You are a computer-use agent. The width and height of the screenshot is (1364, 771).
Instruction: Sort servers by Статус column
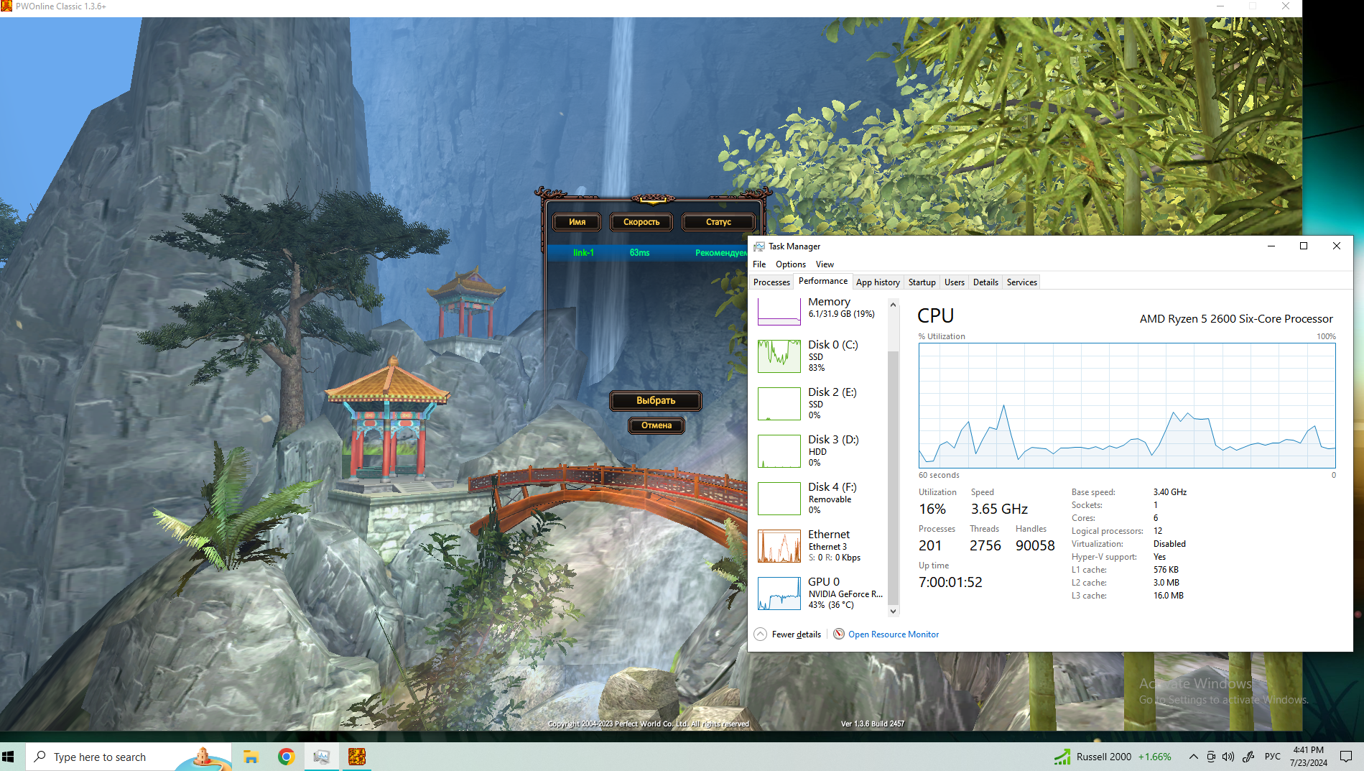(x=718, y=222)
